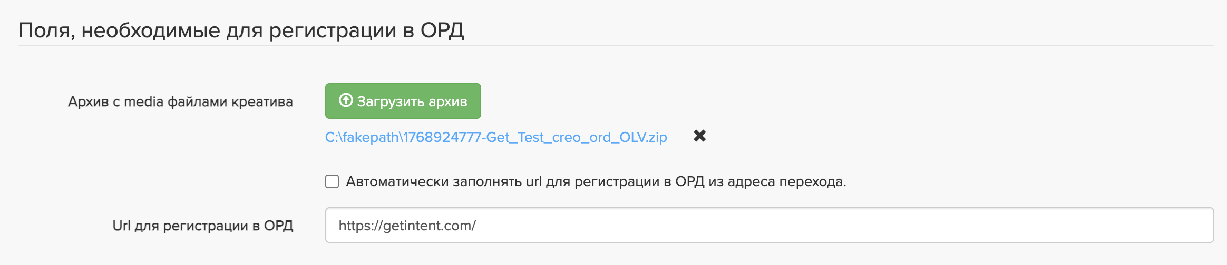Open the 1768924777-Get_Test_creo_ord_OLV.zip file link

(x=495, y=137)
